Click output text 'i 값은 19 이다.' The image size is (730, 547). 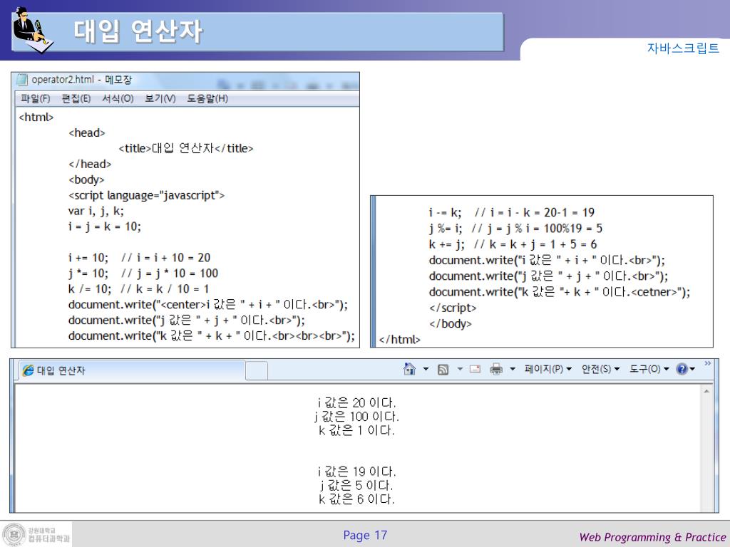356,472
